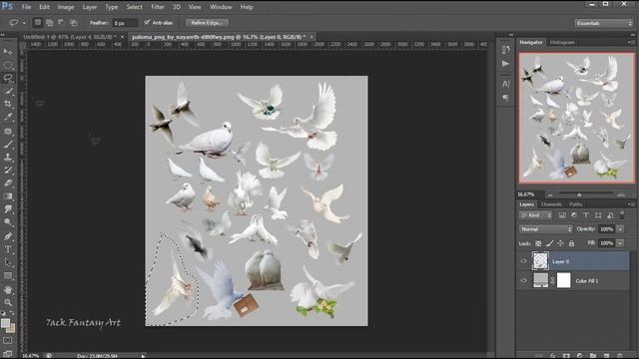Choose Subtract from Selection mode
This screenshot has height=359, width=639.
coord(61,23)
